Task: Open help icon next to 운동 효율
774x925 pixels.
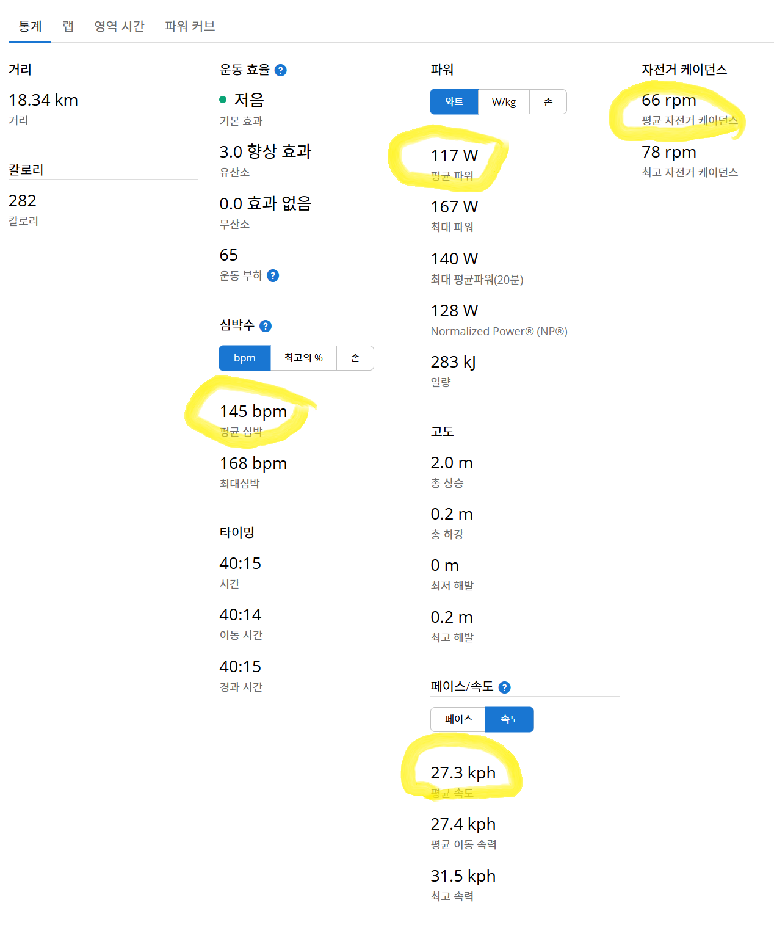Action: (281, 70)
